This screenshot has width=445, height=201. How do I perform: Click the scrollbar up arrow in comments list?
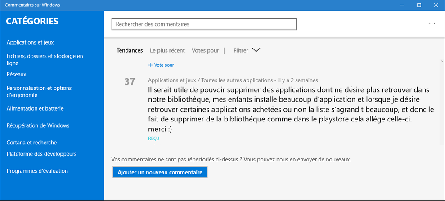click(441, 61)
